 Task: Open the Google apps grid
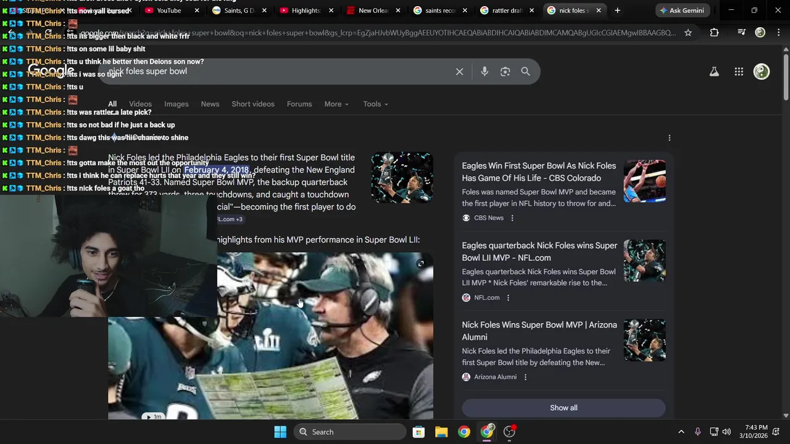click(739, 72)
